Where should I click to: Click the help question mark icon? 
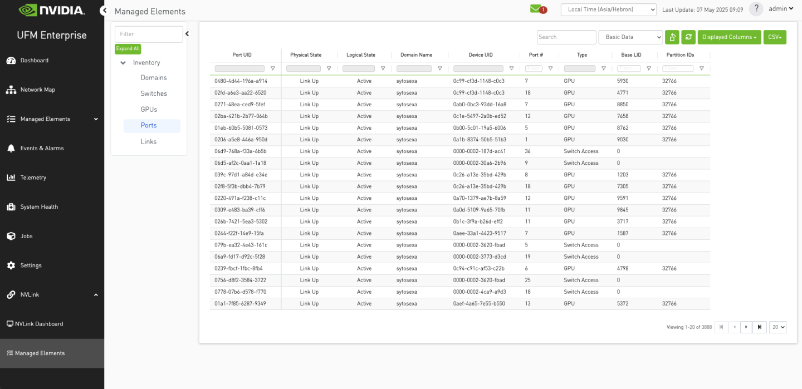tap(756, 8)
